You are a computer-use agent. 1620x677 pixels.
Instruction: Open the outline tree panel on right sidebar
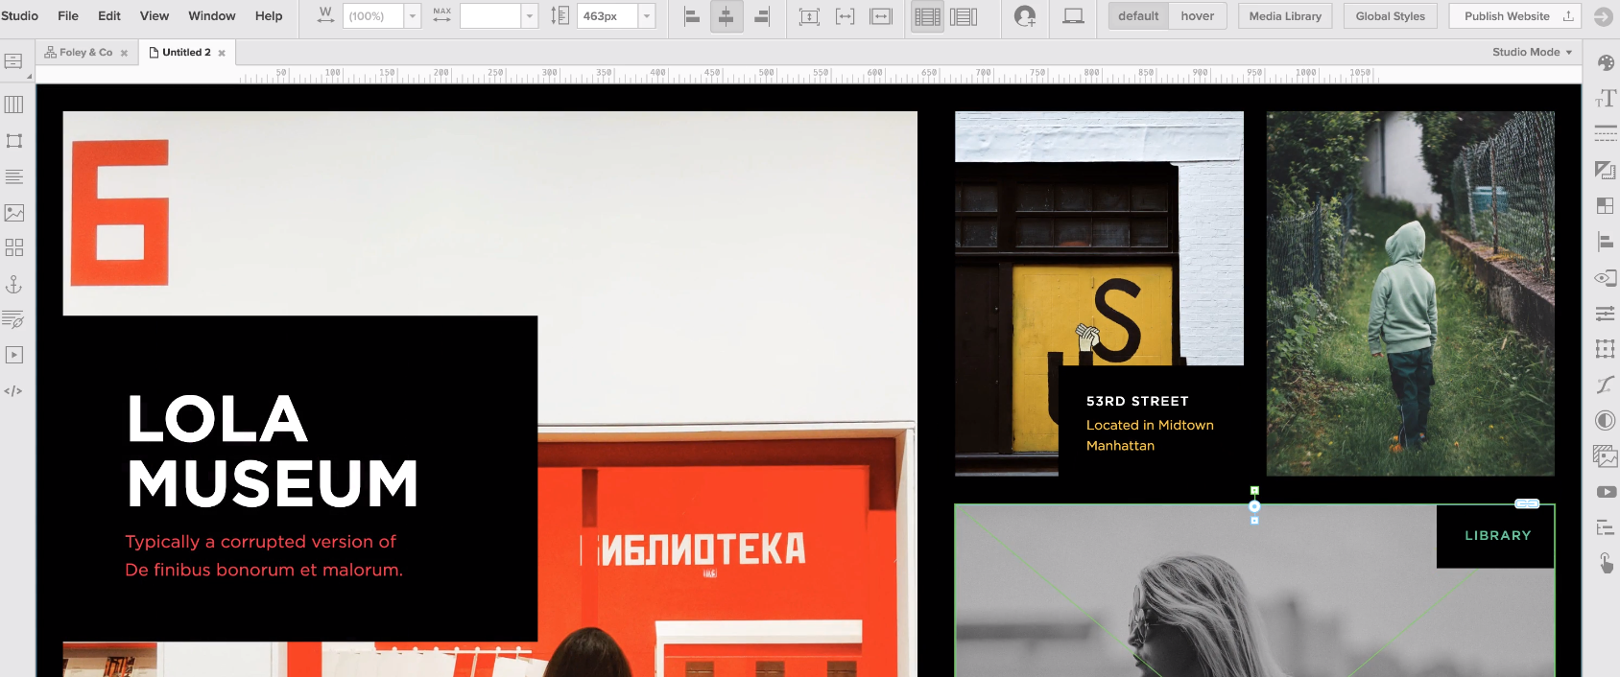(x=1606, y=527)
